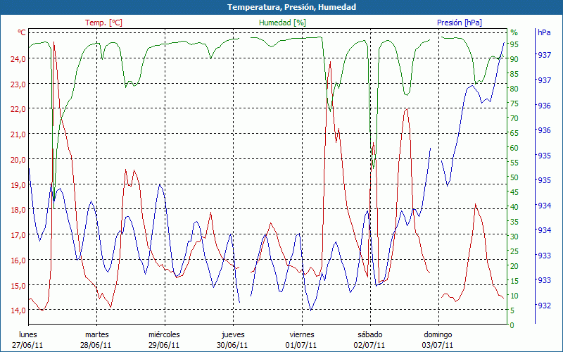Click the "viernes 01/07/11" date label
The height and width of the screenshot is (352, 563).
(301, 339)
